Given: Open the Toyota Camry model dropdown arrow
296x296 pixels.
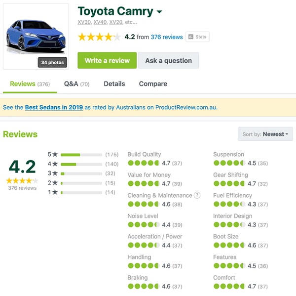Looking at the screenshot, I should point(159,12).
